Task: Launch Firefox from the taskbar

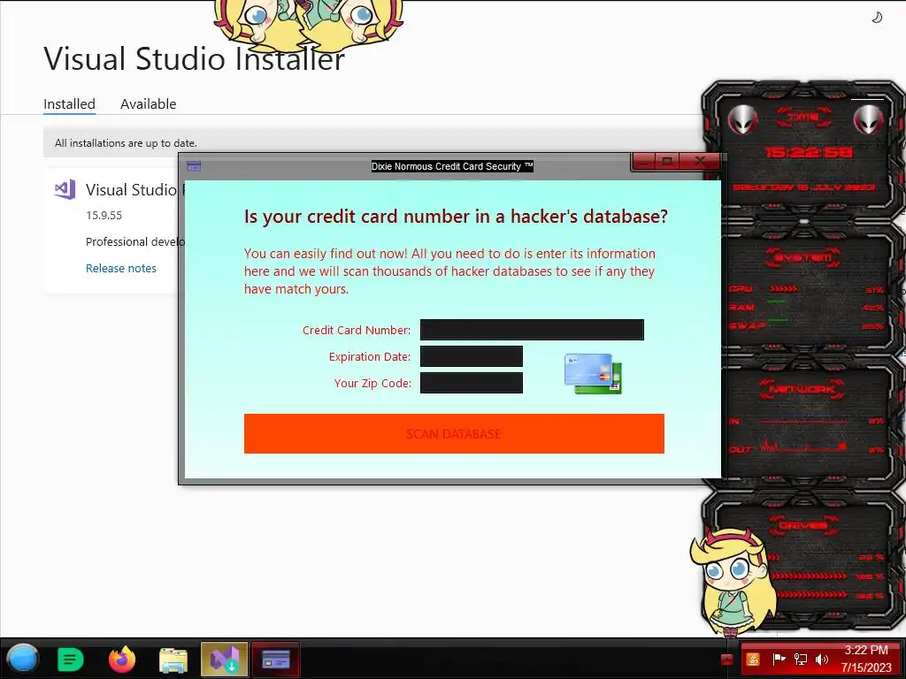Action: tap(122, 659)
